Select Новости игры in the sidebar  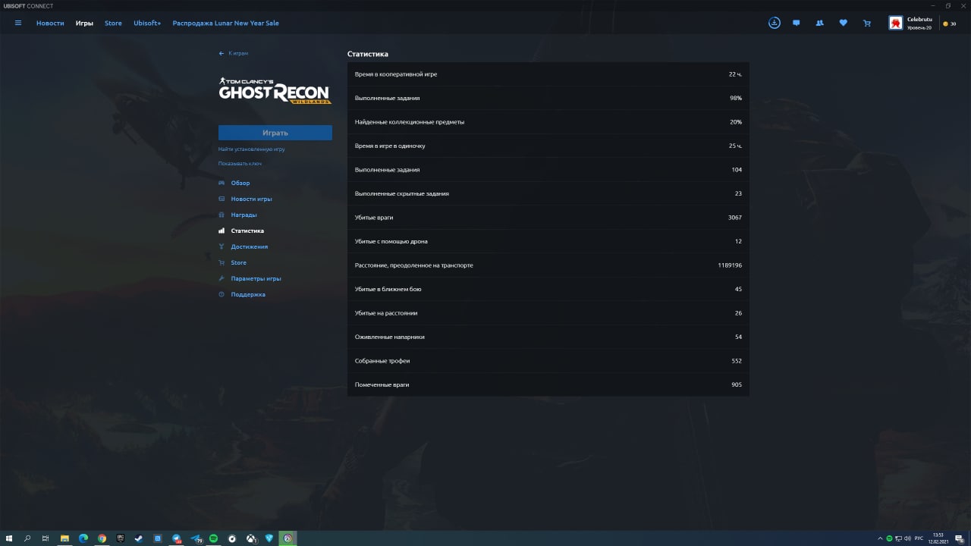click(252, 199)
